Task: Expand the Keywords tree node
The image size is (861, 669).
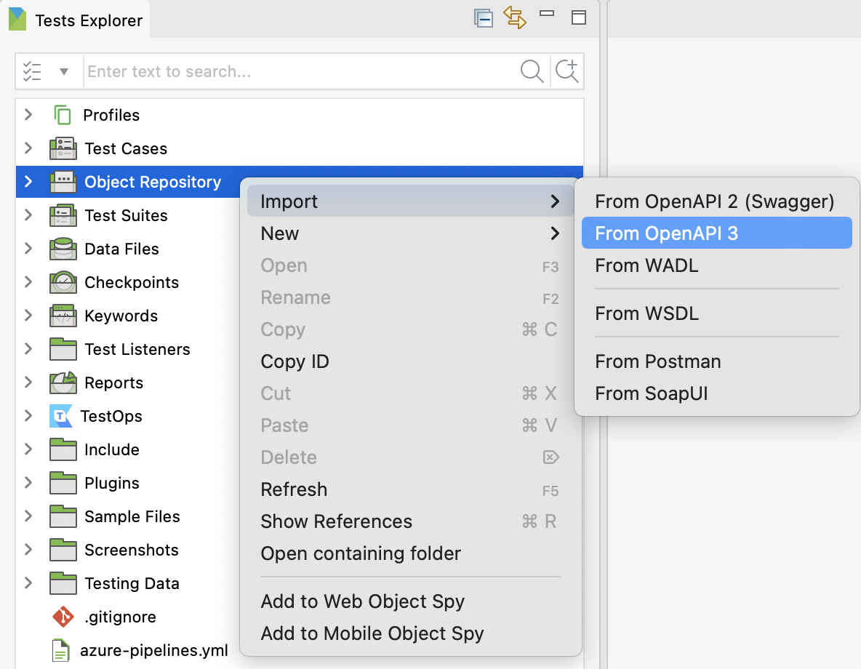Action: [x=28, y=316]
